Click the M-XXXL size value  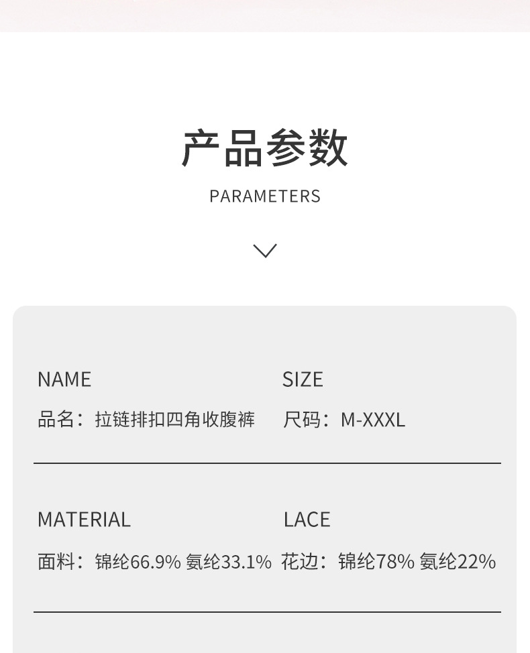tap(373, 420)
